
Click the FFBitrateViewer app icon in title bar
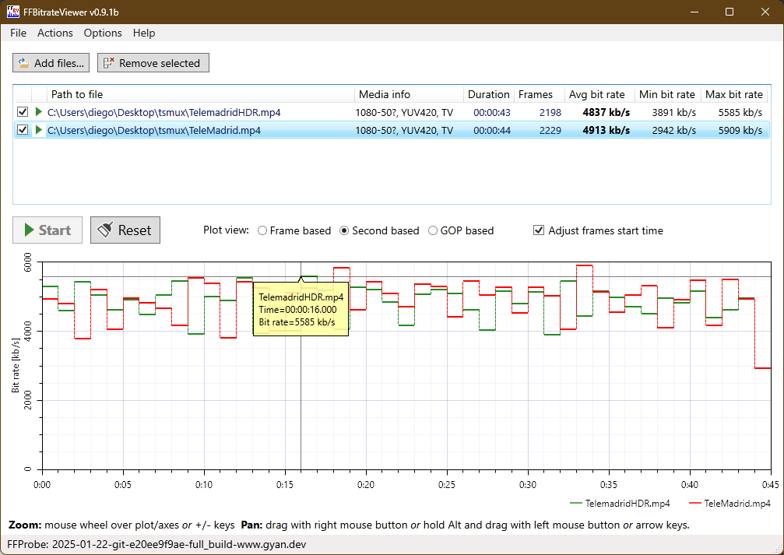[13, 12]
